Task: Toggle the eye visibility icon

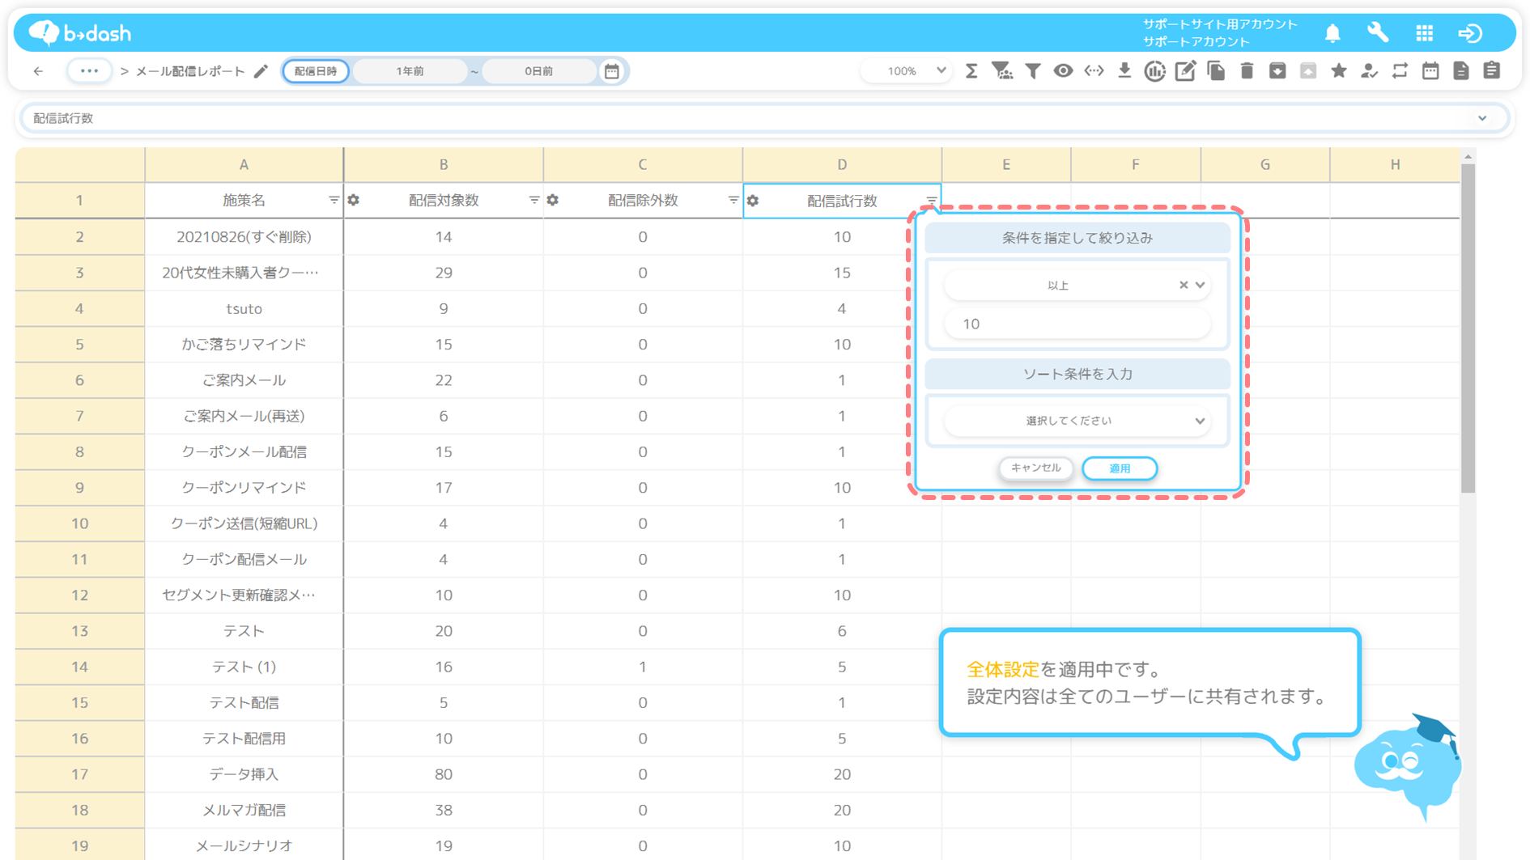Action: [1063, 71]
